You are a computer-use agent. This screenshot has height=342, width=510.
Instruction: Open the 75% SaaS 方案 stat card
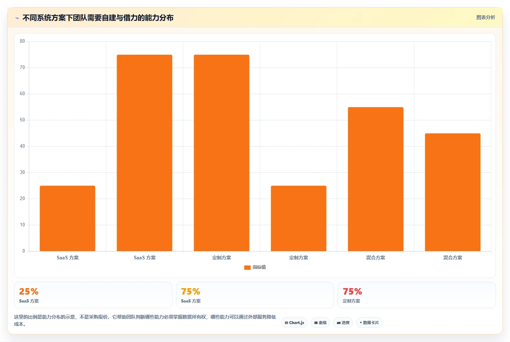(x=255, y=295)
